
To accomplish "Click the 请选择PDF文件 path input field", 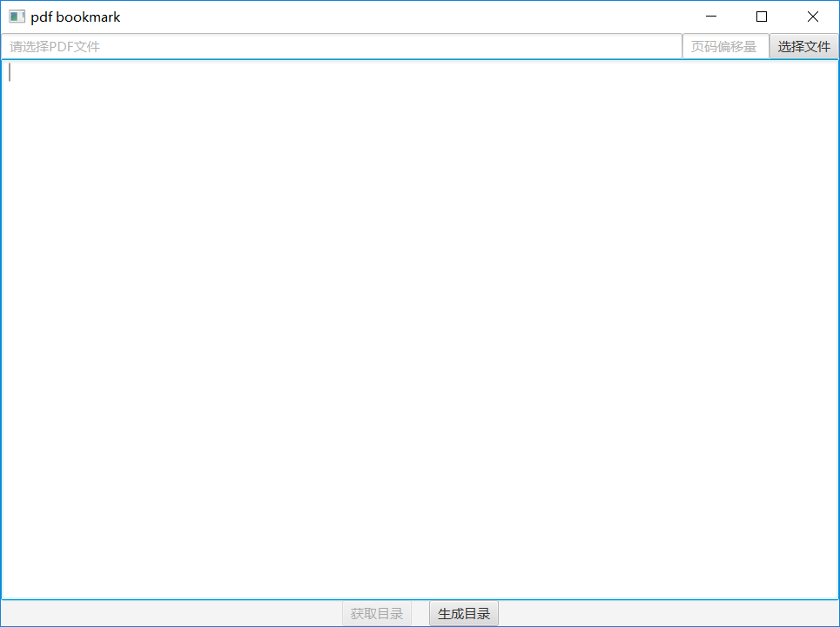I will click(342, 47).
